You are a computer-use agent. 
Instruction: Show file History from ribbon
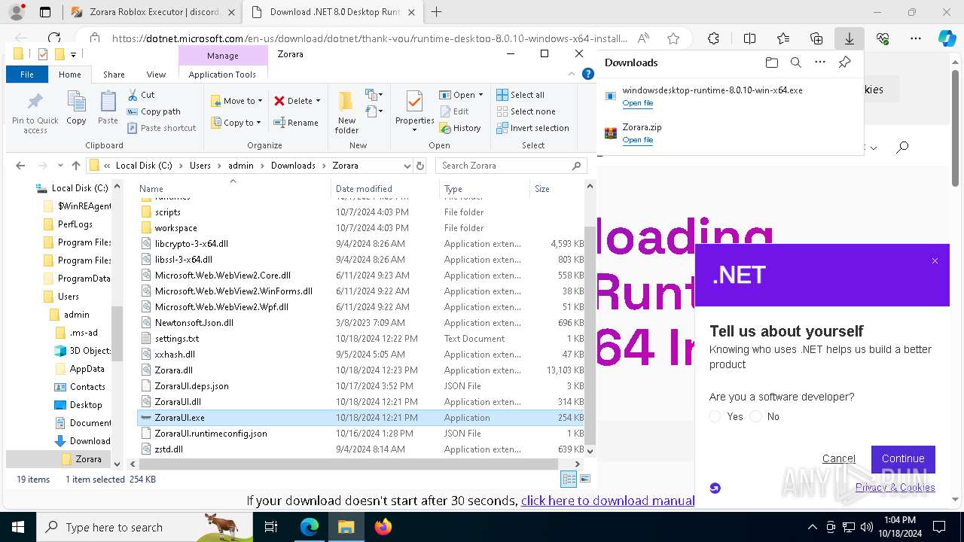[460, 128]
